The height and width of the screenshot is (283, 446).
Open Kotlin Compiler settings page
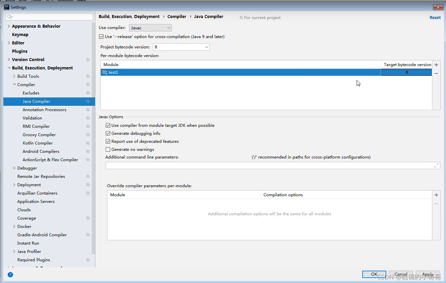pos(38,143)
